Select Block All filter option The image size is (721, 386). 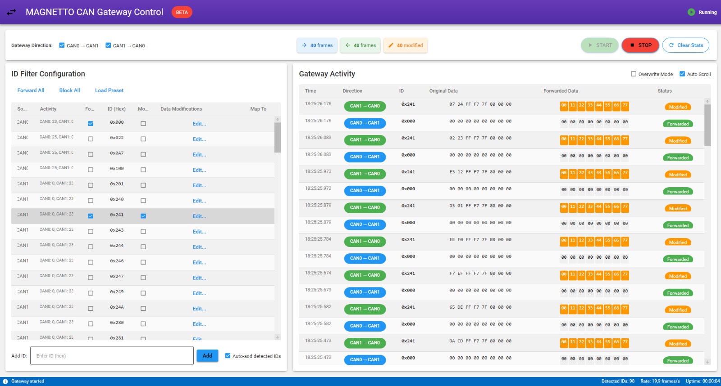tap(69, 90)
